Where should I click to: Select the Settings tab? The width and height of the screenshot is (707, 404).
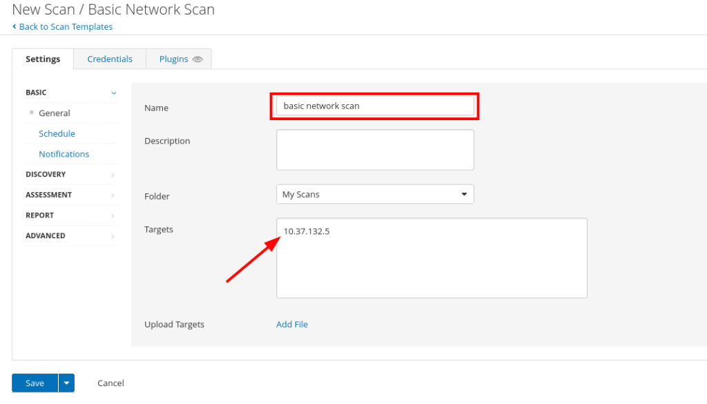(x=43, y=59)
